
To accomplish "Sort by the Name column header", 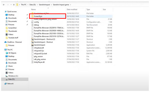I will click(33, 9).
